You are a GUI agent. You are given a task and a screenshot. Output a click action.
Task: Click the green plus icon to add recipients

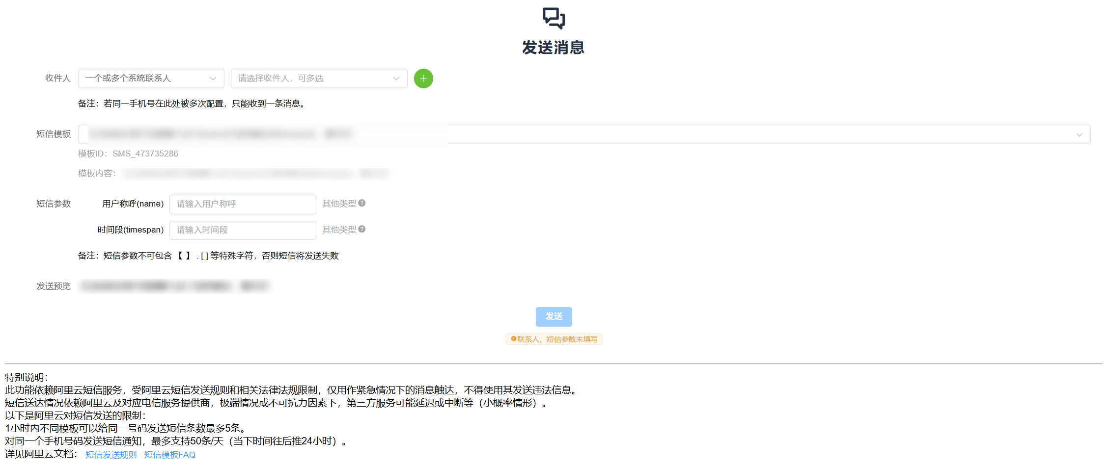[423, 78]
